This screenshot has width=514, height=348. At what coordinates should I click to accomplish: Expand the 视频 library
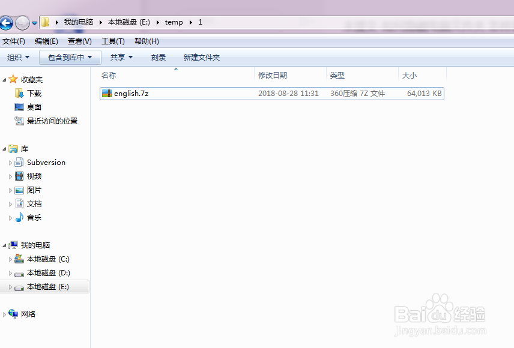10,176
